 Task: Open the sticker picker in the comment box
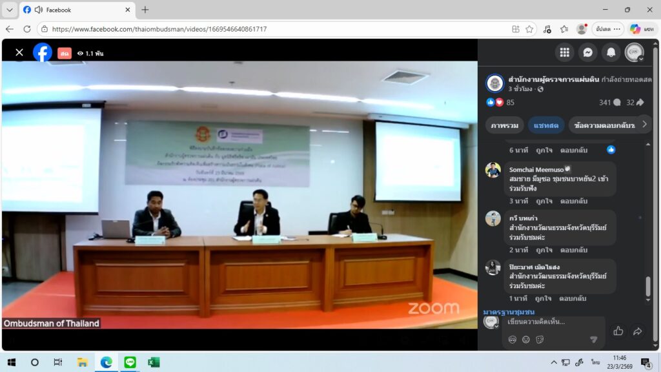click(x=540, y=340)
